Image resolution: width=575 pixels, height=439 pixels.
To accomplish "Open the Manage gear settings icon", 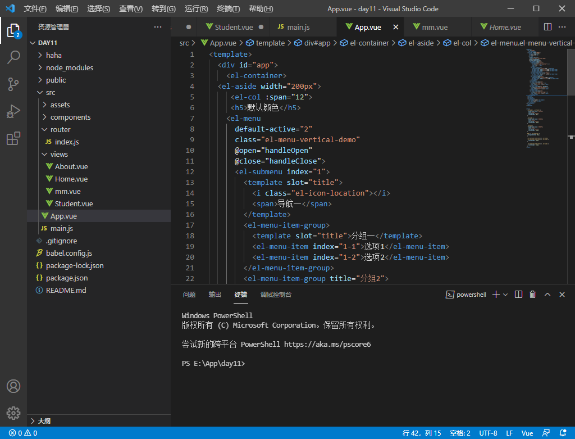I will (x=13, y=413).
